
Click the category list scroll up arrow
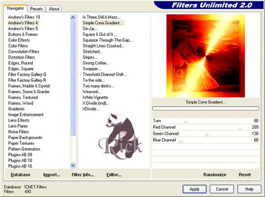coord(73,17)
